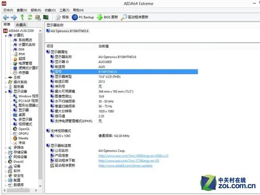Select the AIDA64 v5.00.3300 root node
Image resolution: width=260 pixels, height=195 pixels.
pyautogui.click(x=19, y=31)
